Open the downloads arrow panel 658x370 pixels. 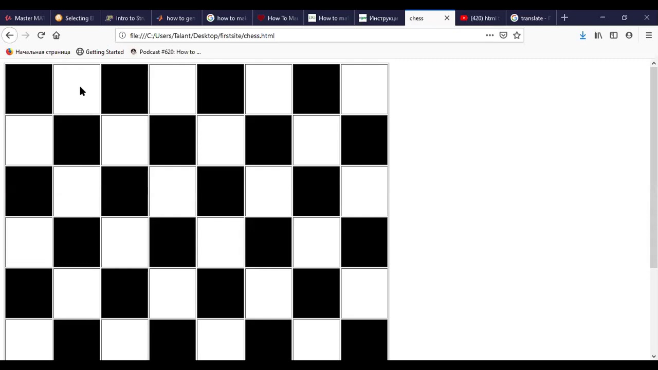click(582, 35)
